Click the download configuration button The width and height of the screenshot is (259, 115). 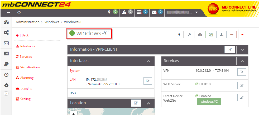click(x=221, y=35)
